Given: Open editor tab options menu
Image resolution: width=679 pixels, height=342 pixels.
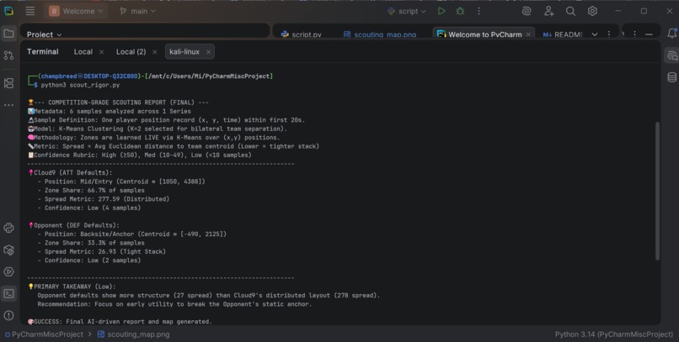Looking at the screenshot, I should pos(609,34).
